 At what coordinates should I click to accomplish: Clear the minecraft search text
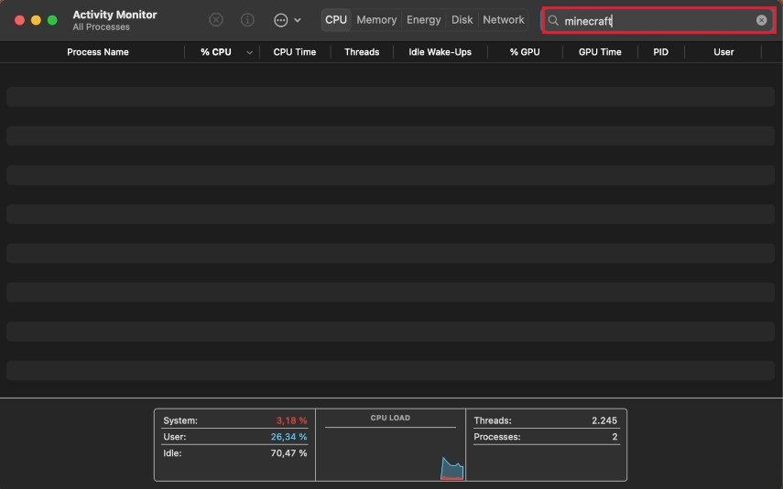[761, 20]
